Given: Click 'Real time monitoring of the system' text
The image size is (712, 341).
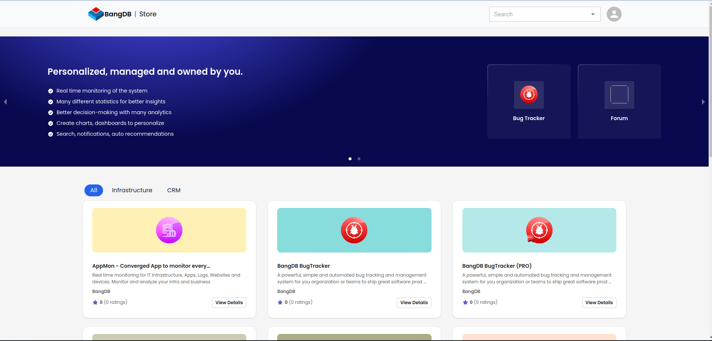Looking at the screenshot, I should tap(102, 91).
